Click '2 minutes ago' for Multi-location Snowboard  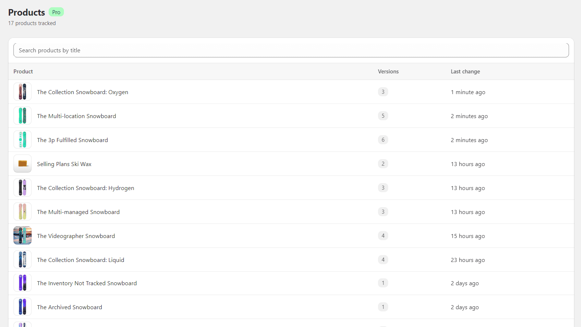click(469, 116)
